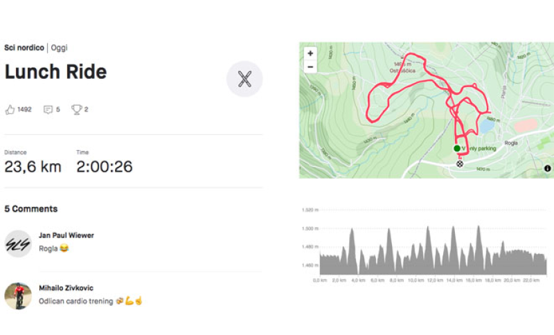Screen dimensions: 554x335
Task: Click the Jan Paul Wiewer name link
Action: click(66, 235)
